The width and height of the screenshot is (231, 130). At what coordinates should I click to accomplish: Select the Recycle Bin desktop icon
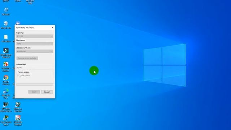pyautogui.click(x=6, y=25)
